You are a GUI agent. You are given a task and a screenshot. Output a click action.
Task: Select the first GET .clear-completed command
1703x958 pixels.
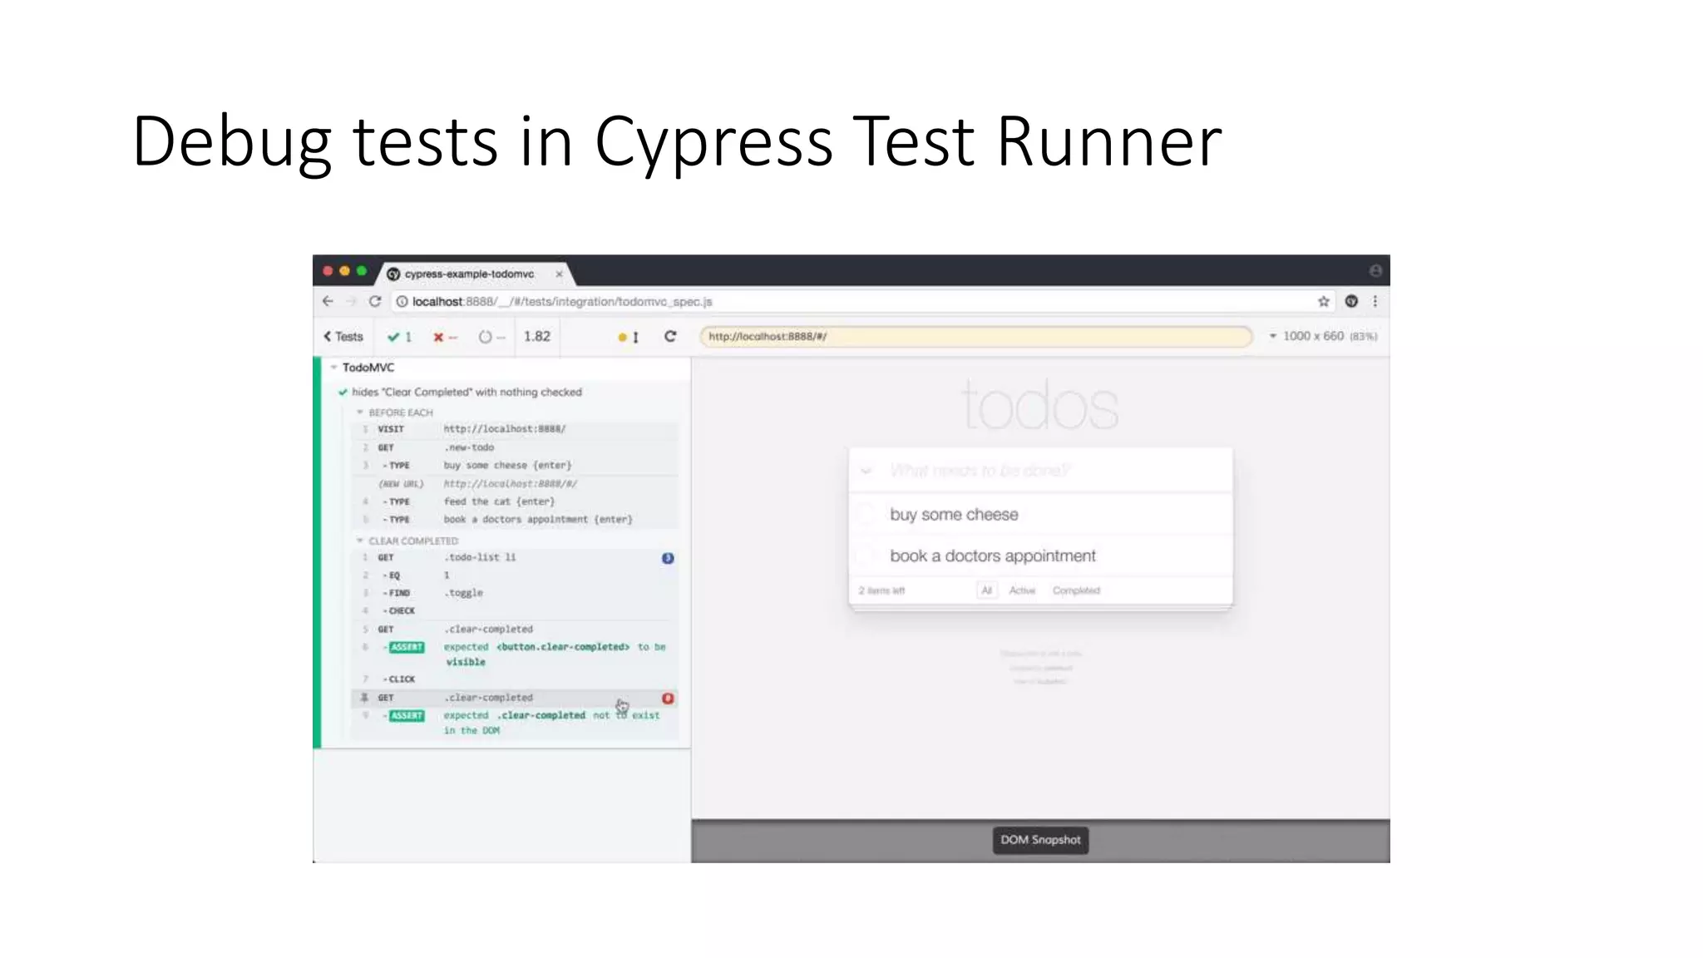click(x=516, y=629)
